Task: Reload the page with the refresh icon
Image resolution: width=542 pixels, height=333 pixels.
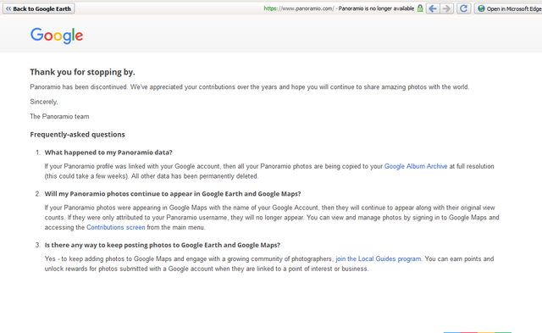Action: point(463,8)
